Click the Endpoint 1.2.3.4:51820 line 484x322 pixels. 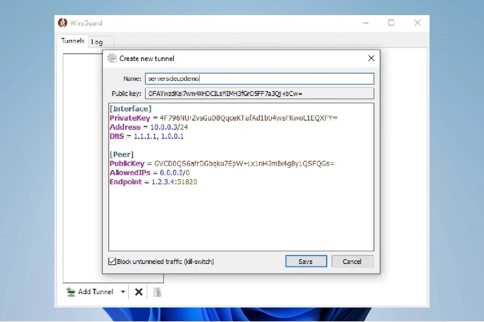[x=153, y=182]
